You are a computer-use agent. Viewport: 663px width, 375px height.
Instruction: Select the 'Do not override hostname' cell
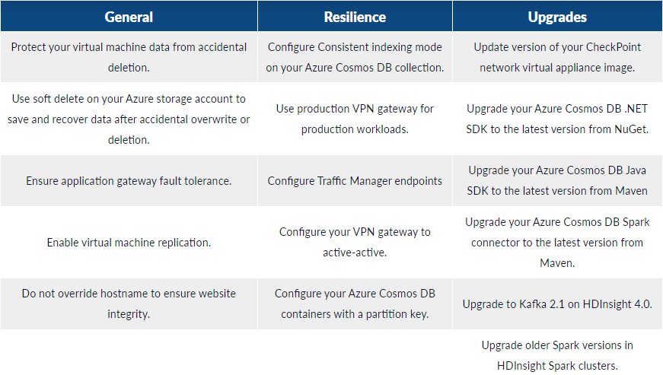pyautogui.click(x=129, y=303)
